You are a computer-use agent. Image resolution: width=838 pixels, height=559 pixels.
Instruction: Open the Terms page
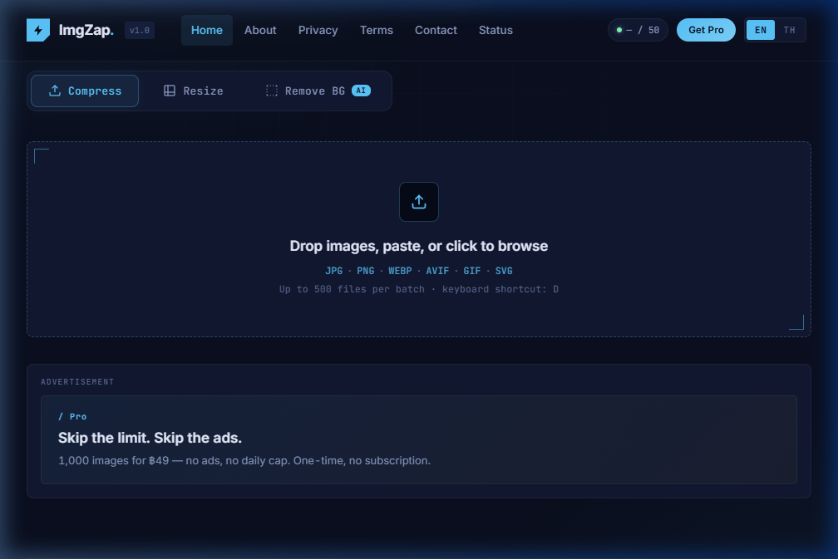coord(377,30)
